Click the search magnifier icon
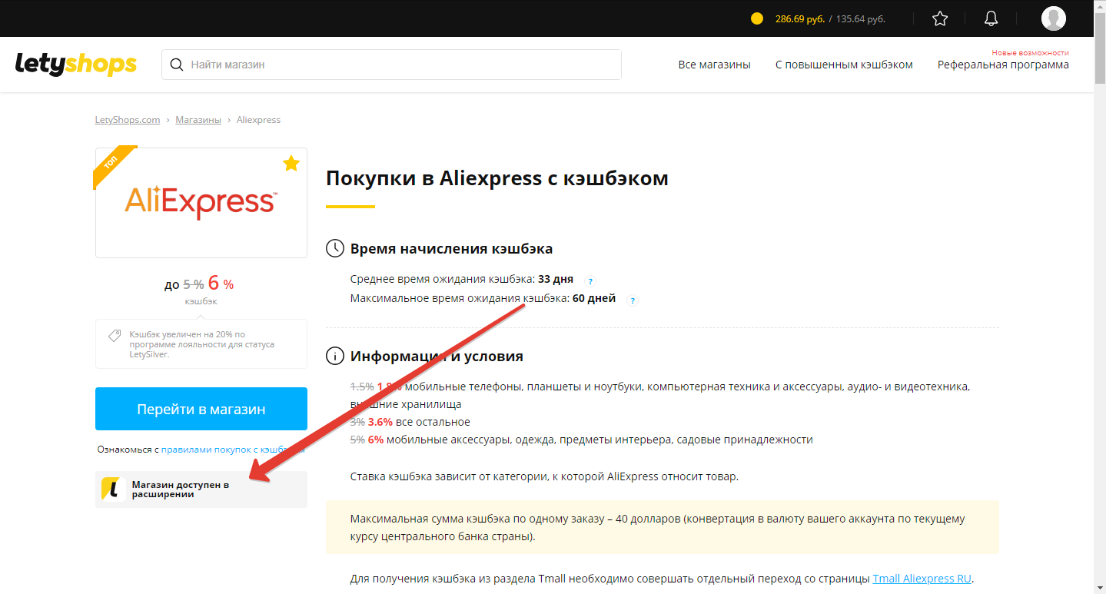Image resolution: width=1106 pixels, height=594 pixels. click(x=177, y=65)
